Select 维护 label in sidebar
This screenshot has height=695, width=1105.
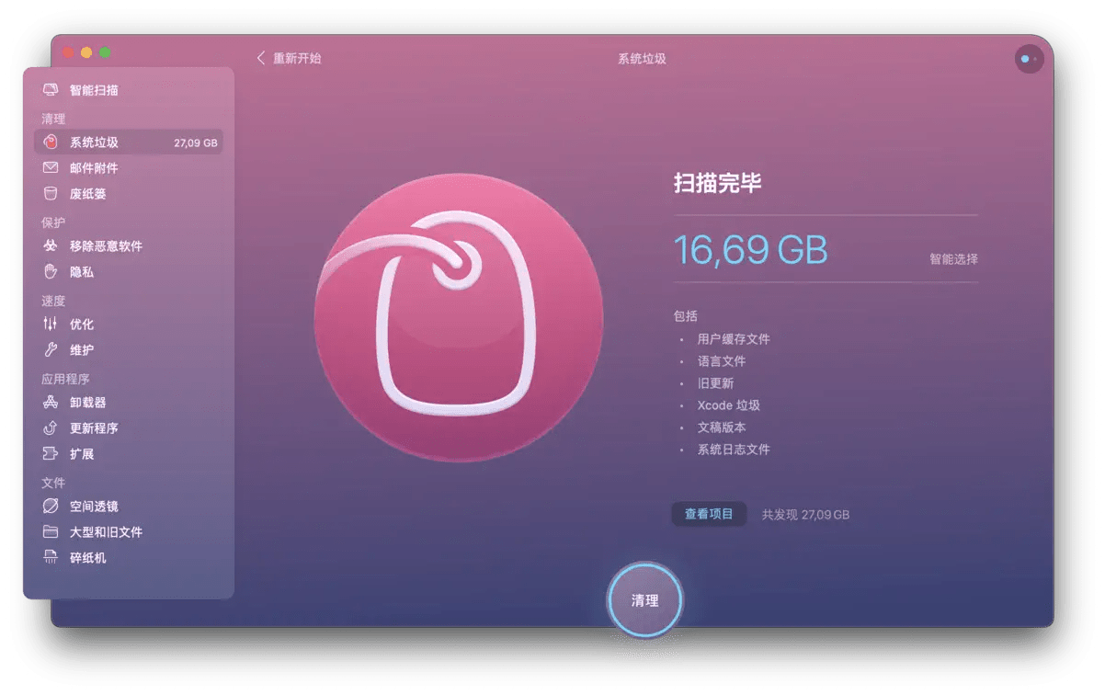[82, 350]
